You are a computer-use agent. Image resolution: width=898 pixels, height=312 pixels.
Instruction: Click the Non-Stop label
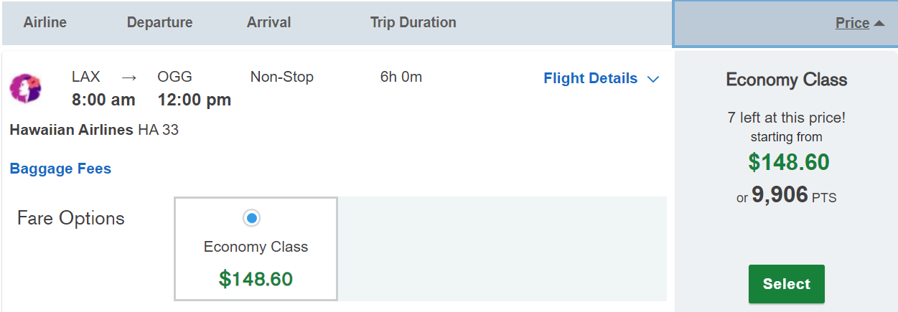(x=281, y=77)
